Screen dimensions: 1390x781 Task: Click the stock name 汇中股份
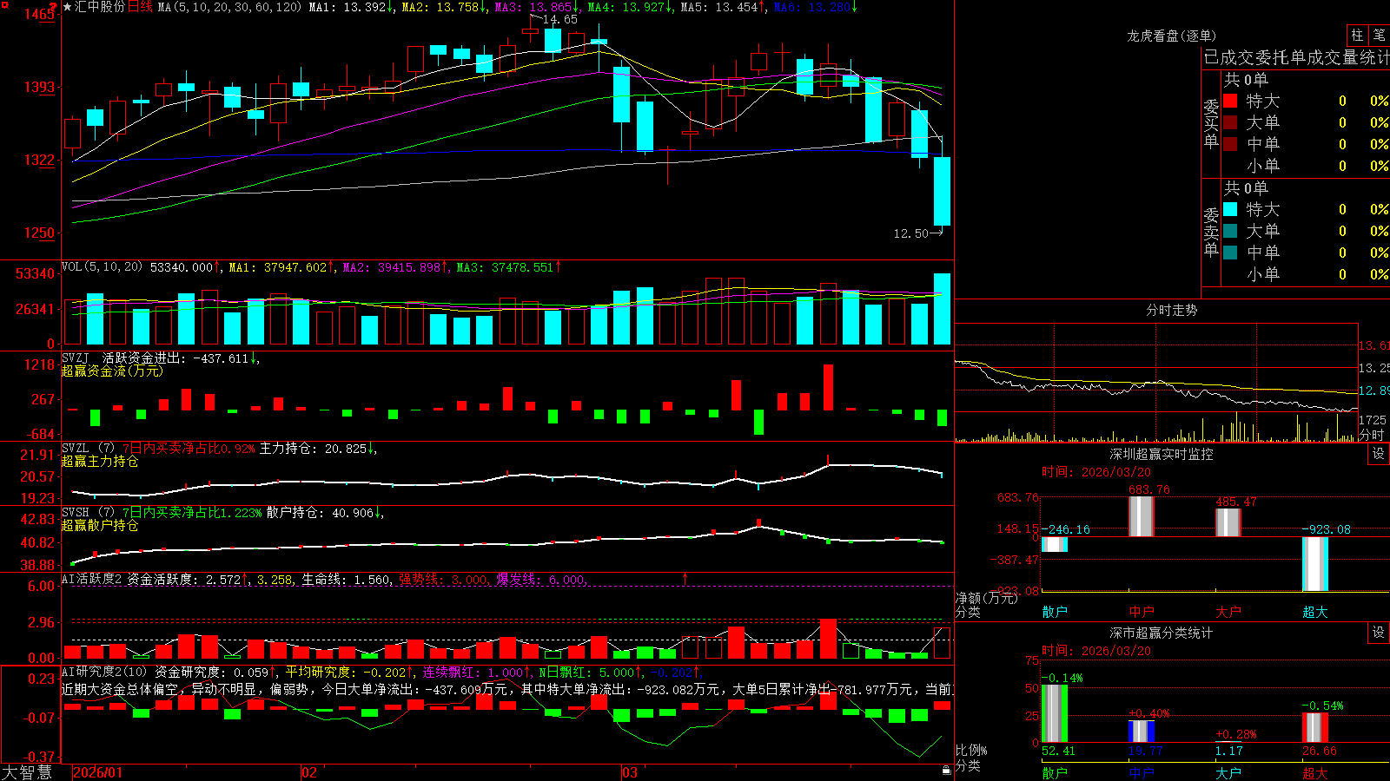pyautogui.click(x=100, y=7)
